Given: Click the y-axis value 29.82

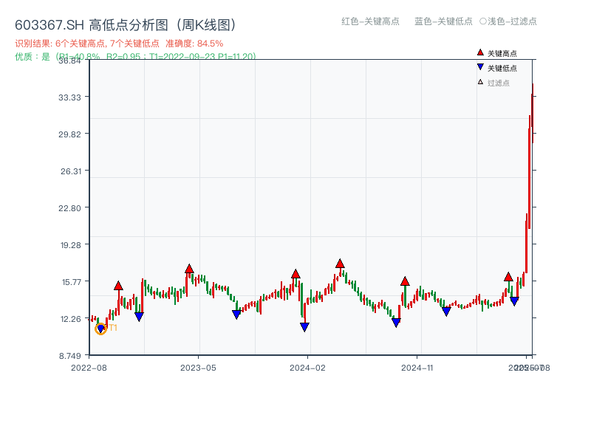Looking at the screenshot, I should (x=69, y=134).
